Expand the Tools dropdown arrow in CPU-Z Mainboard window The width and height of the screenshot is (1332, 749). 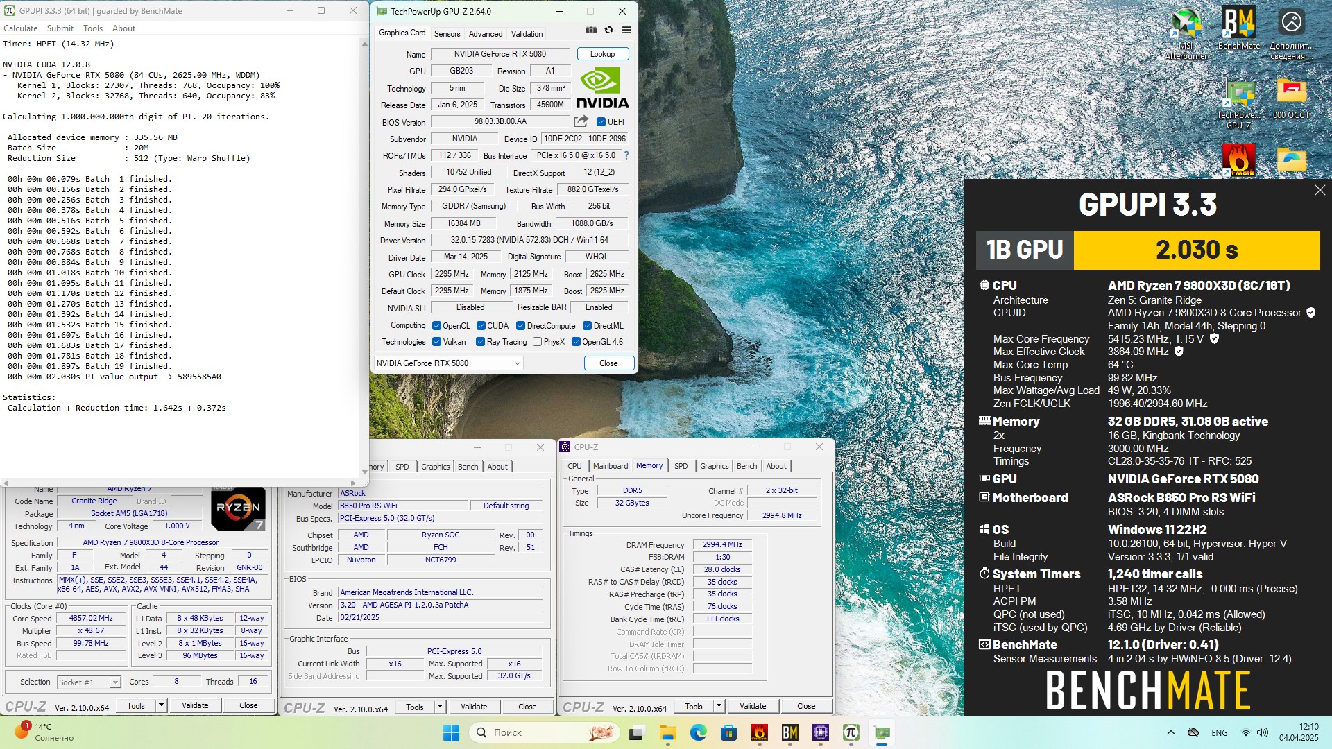tap(440, 707)
